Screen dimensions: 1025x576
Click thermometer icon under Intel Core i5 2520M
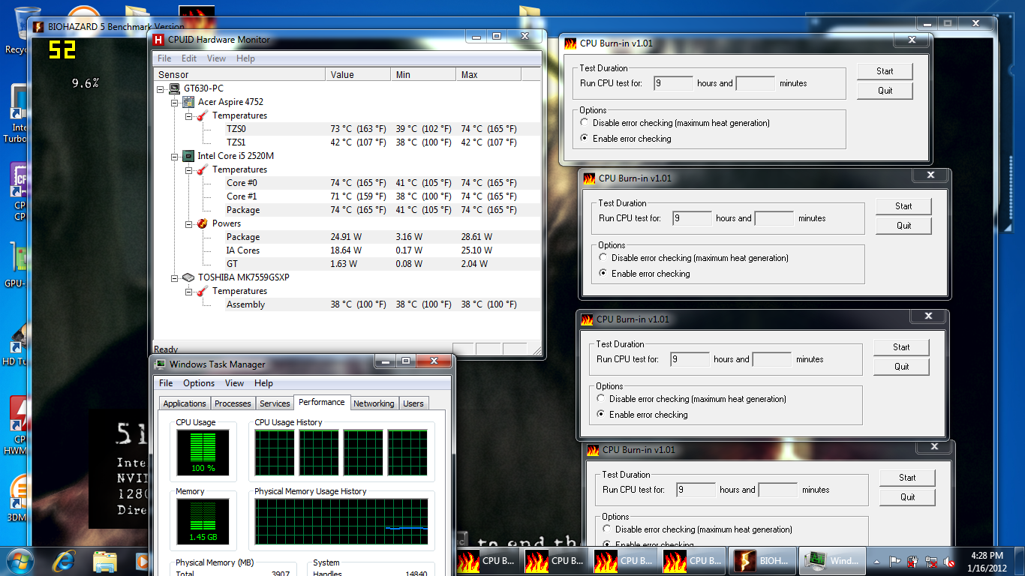pos(203,169)
